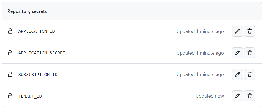
Task: Open the pencil editor for TENANT_ID
Action: pyautogui.click(x=237, y=96)
